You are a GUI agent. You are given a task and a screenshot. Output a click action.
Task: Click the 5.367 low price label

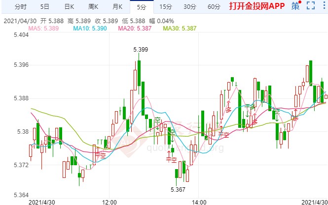pos(178,189)
